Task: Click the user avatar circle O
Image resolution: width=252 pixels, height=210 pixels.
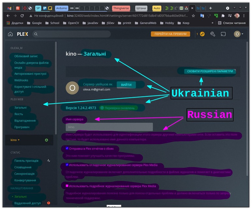Action: 72,88
